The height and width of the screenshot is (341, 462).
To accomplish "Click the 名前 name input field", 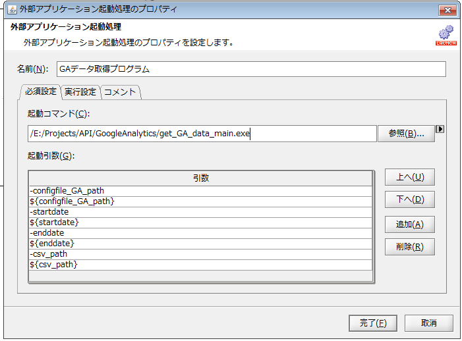I will tap(251, 69).
